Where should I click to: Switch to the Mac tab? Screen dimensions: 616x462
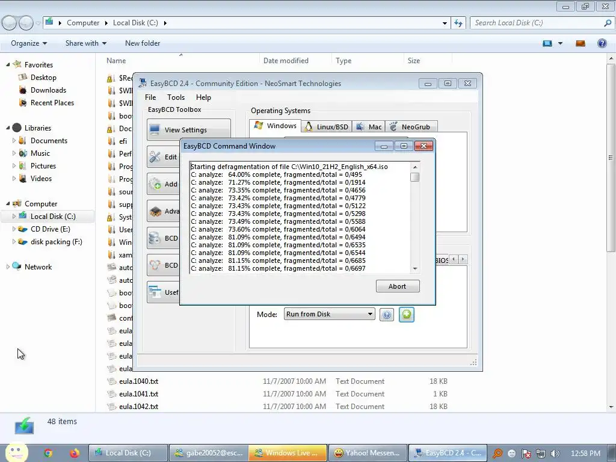(x=369, y=126)
